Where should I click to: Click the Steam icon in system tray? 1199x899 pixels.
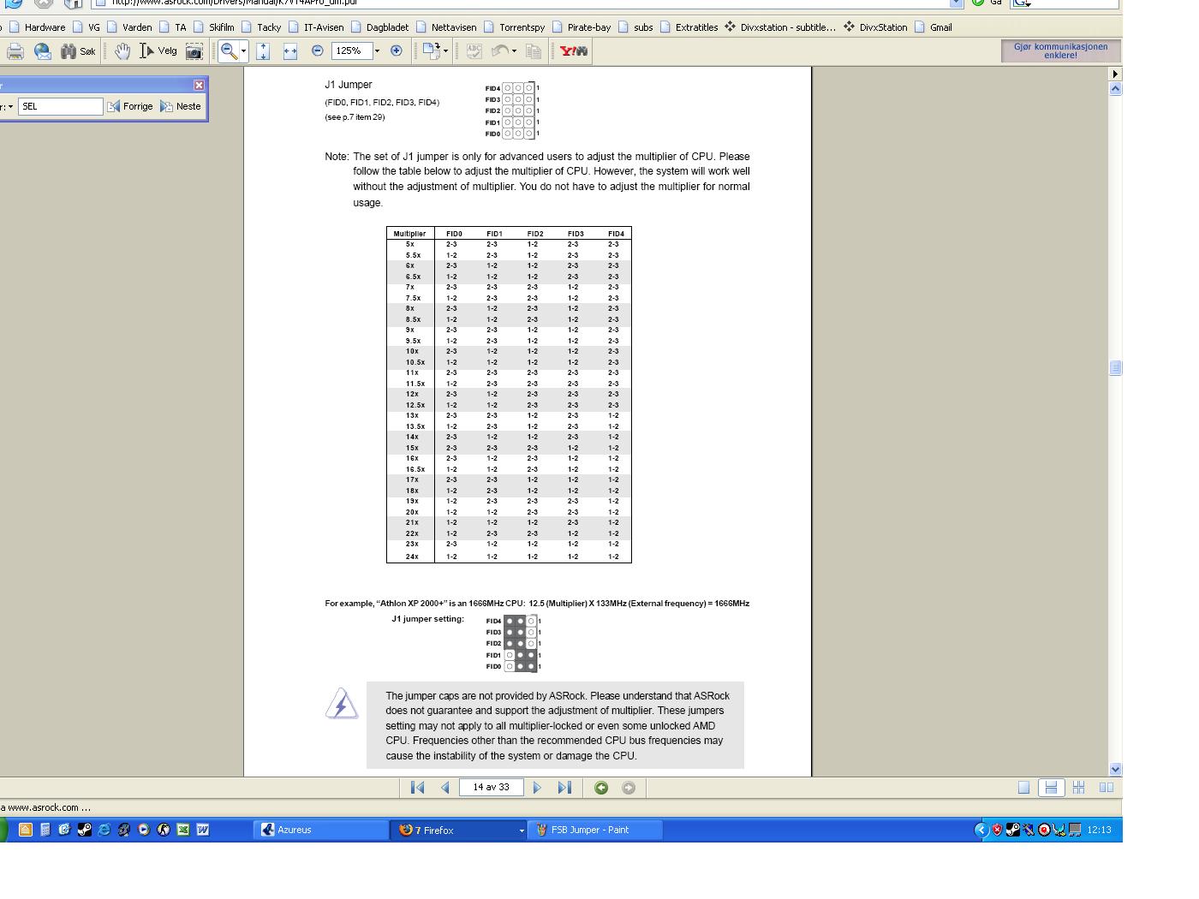coord(1012,830)
